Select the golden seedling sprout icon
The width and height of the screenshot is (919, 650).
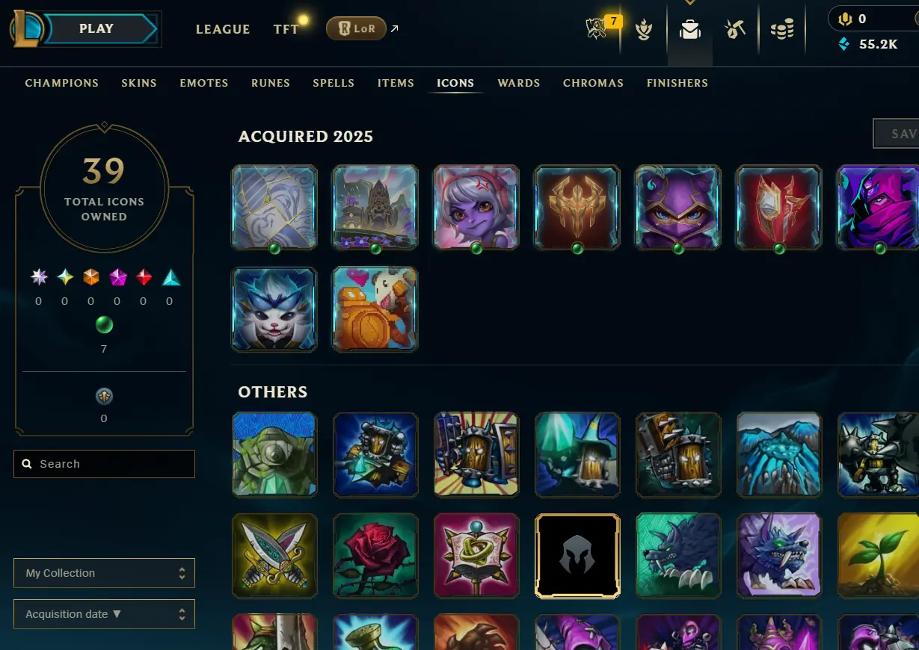879,556
